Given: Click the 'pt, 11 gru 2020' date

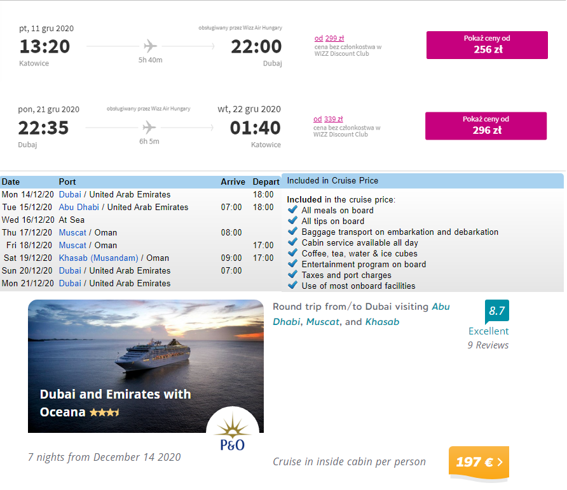Looking at the screenshot, I should click(x=46, y=29).
